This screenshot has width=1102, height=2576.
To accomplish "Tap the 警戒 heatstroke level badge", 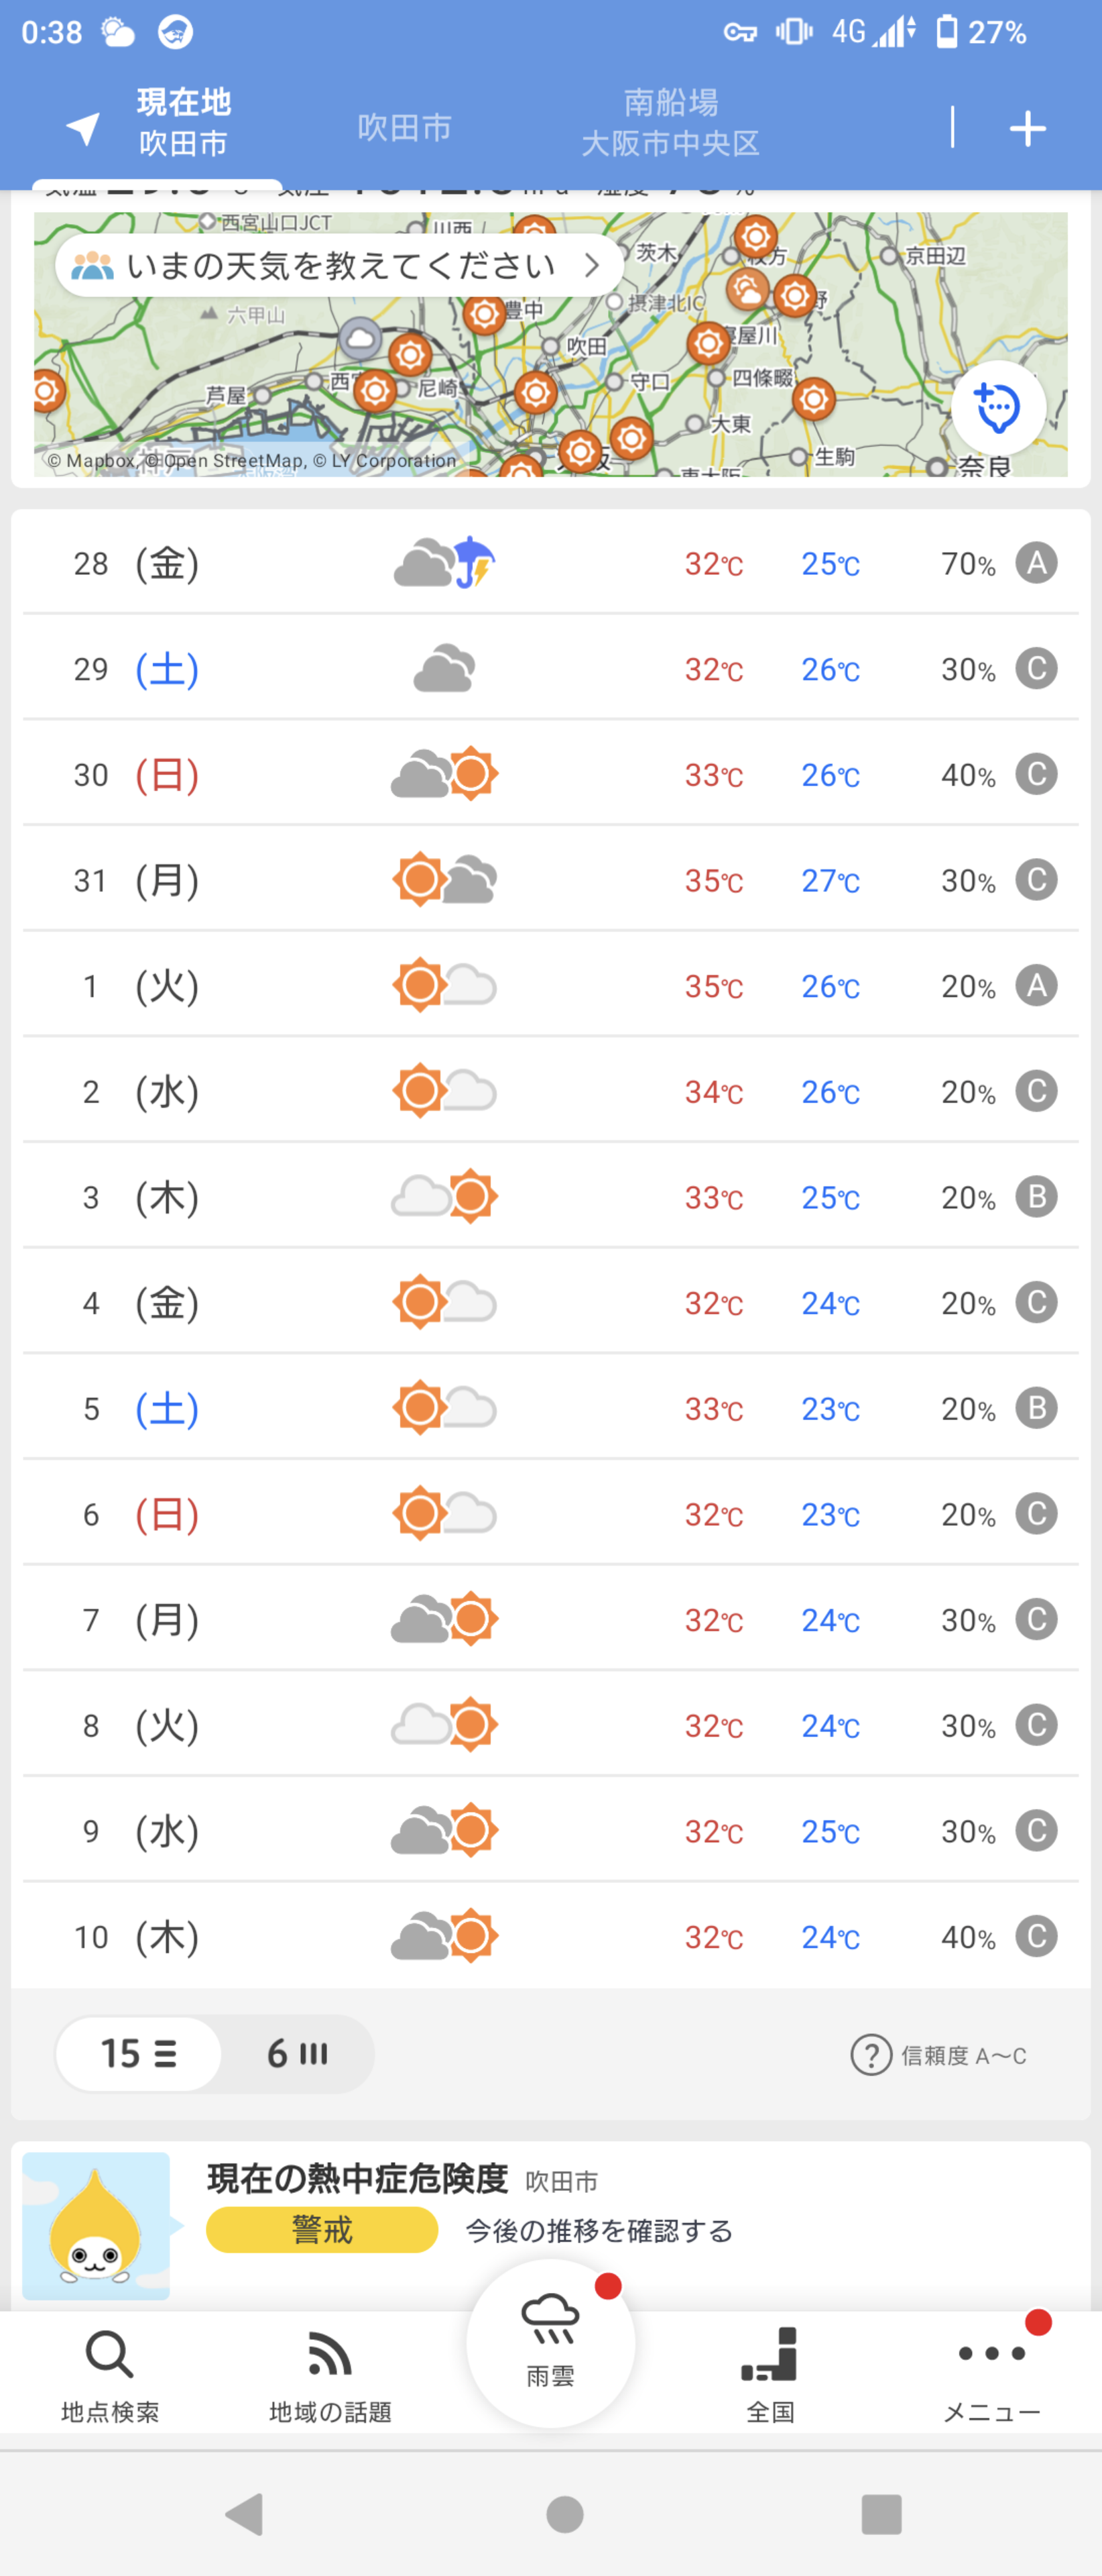I will (322, 2229).
